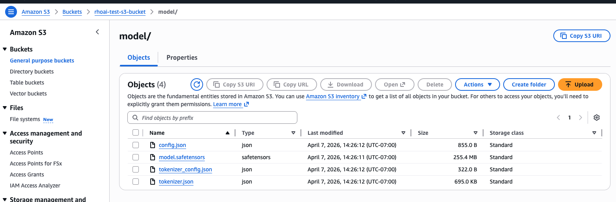Open table preferences gear icon

[x=597, y=118]
